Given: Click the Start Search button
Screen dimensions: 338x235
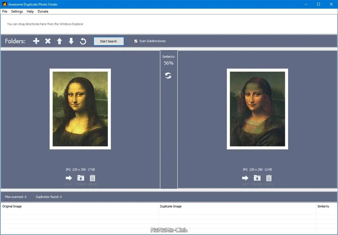Looking at the screenshot, I should click(x=108, y=41).
